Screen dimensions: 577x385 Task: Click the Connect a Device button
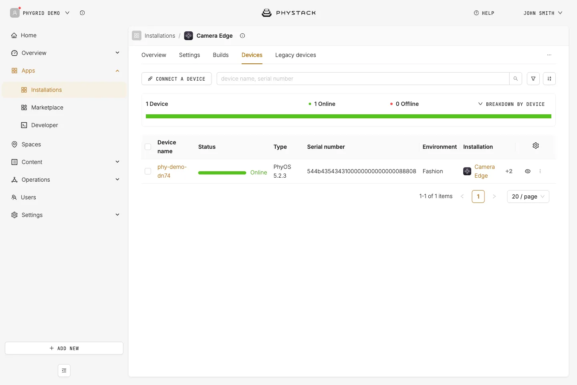pyautogui.click(x=177, y=79)
